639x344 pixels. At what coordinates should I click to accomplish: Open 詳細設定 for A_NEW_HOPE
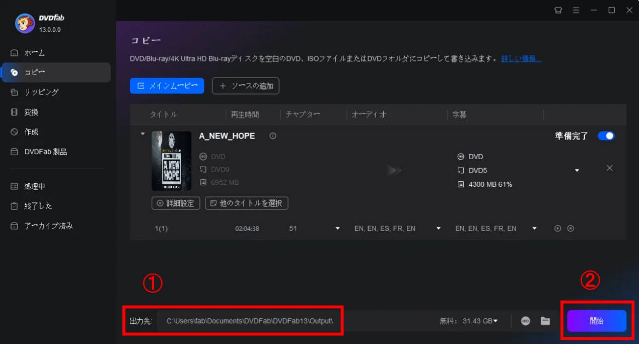(176, 203)
